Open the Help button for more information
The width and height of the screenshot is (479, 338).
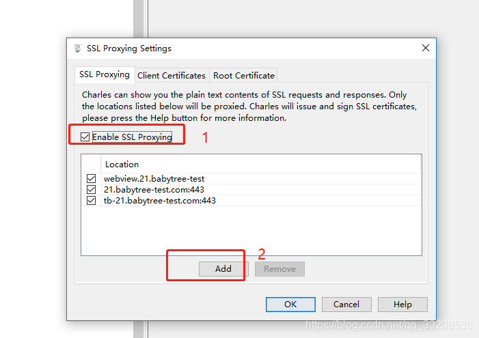click(x=402, y=305)
